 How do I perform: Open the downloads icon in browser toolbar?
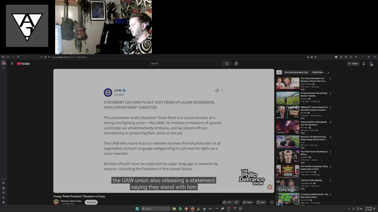coord(312,57)
